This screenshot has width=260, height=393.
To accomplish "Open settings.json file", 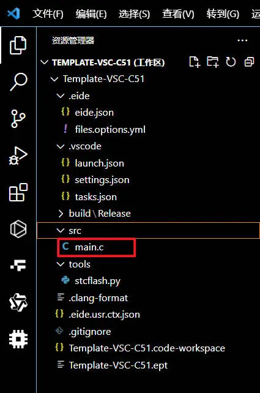I will [102, 180].
